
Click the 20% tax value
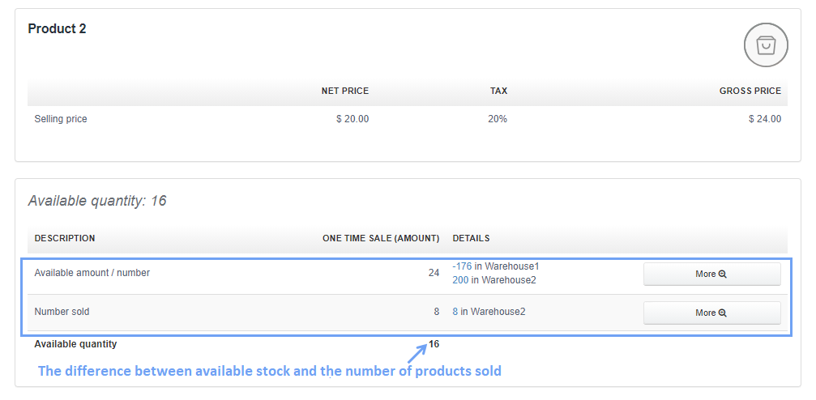pyautogui.click(x=498, y=119)
